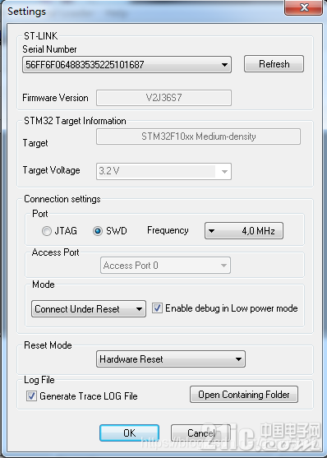The width and height of the screenshot is (327, 458).
Task: Select the SWD port radio button
Action: pos(98,231)
